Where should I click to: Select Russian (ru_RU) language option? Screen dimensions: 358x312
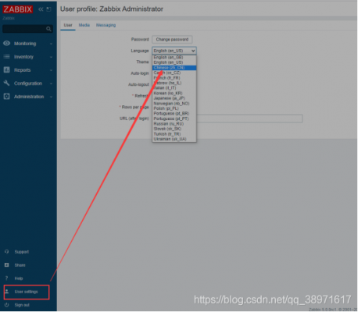coord(174,123)
